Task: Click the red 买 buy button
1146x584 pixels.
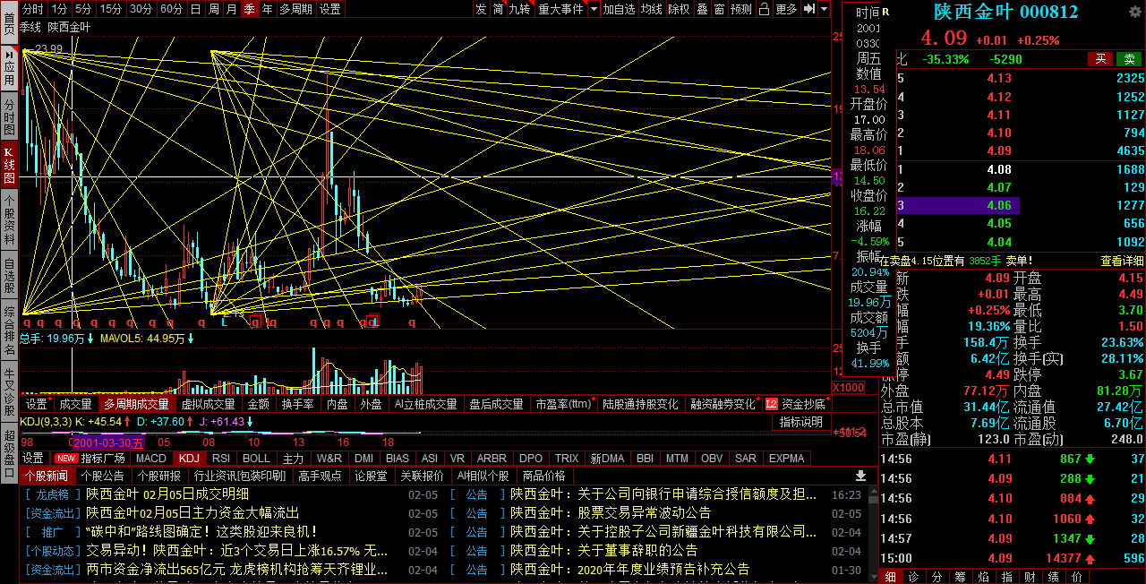Action: 1100,59
